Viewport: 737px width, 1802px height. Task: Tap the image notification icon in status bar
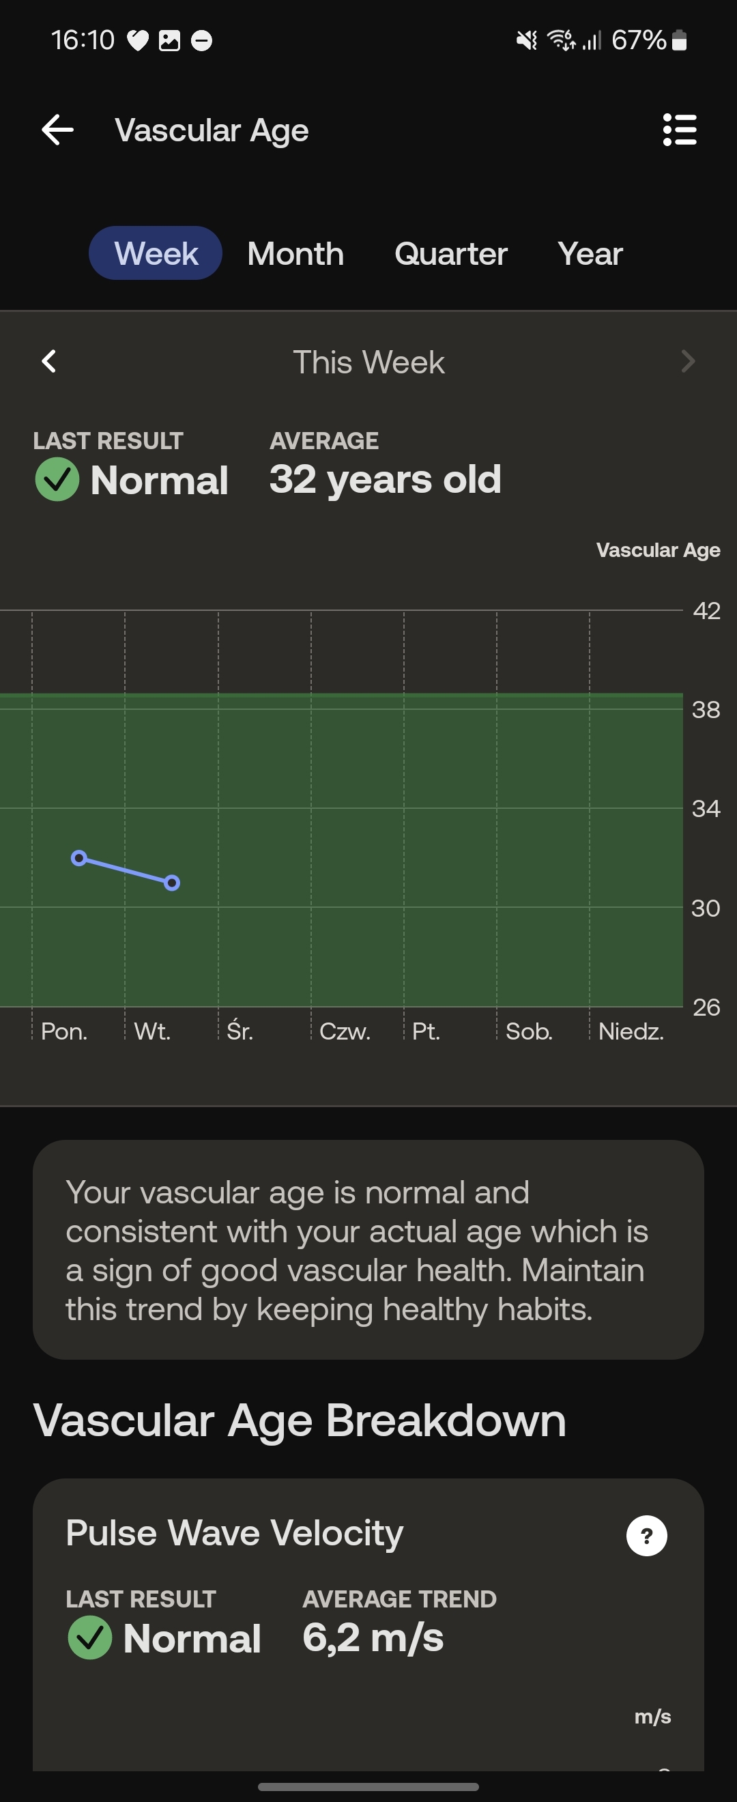[169, 40]
